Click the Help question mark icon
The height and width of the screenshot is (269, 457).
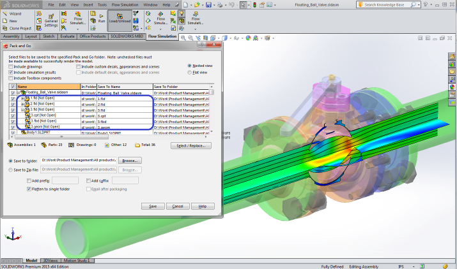pyautogui.click(x=426, y=4)
